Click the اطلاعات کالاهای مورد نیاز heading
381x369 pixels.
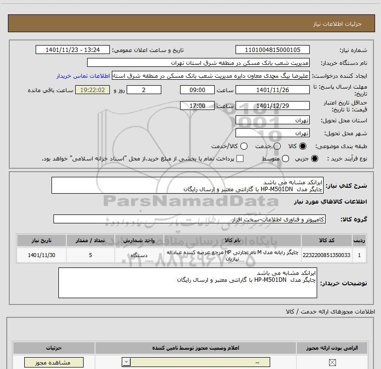[x=330, y=202]
